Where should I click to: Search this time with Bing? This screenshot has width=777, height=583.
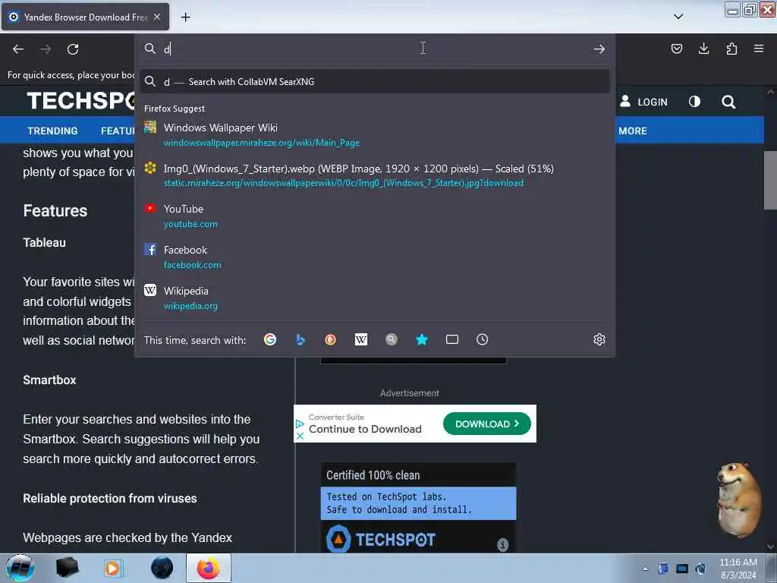pos(300,339)
